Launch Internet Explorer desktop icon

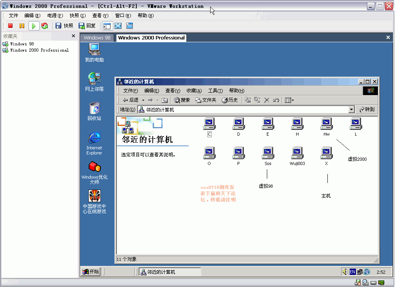(94, 143)
